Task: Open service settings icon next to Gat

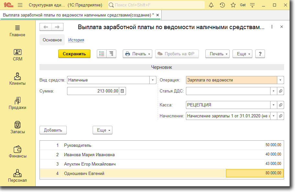Action: point(252,5)
